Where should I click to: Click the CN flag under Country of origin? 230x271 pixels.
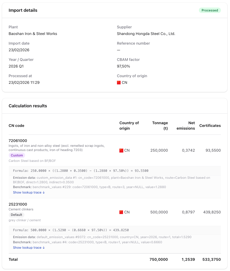point(119,82)
